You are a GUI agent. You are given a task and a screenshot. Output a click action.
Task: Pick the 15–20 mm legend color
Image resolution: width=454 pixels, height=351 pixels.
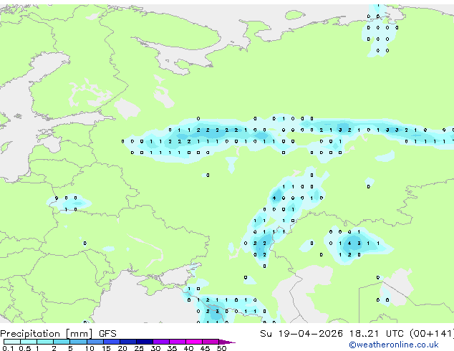[112, 342]
